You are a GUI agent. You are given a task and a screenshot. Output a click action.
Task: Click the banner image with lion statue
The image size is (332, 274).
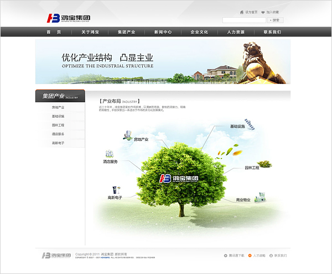pos(163,61)
